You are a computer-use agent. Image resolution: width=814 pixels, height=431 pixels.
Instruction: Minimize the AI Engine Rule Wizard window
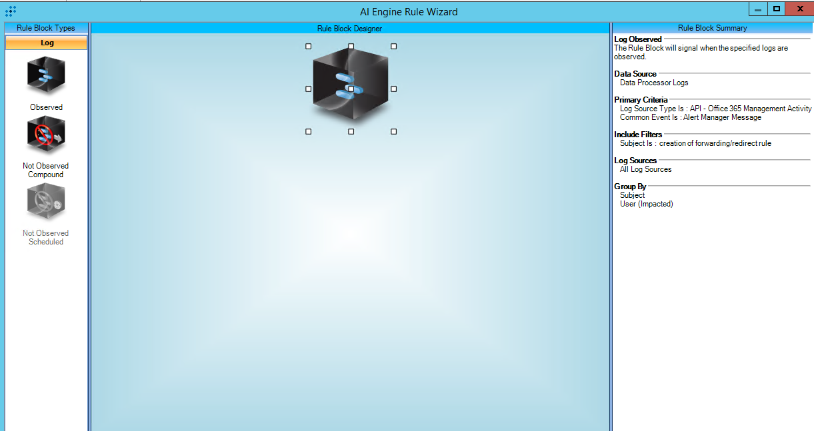coord(758,9)
